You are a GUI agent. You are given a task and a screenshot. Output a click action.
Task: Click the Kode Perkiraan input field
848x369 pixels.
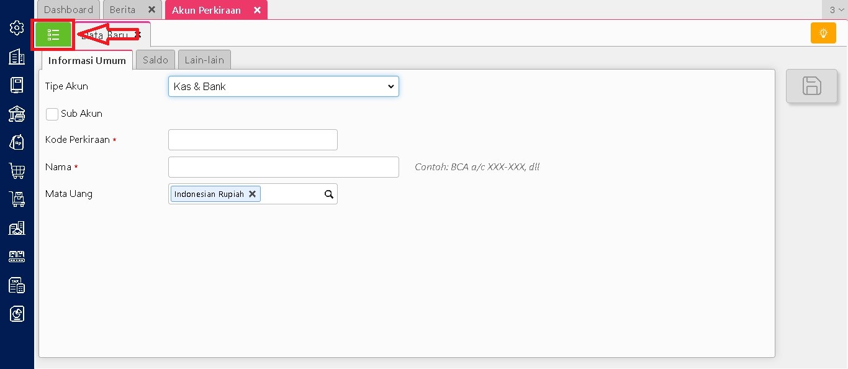point(253,140)
